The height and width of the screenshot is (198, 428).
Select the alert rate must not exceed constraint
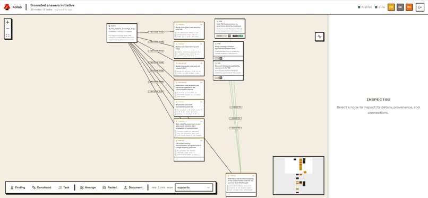[189, 68]
